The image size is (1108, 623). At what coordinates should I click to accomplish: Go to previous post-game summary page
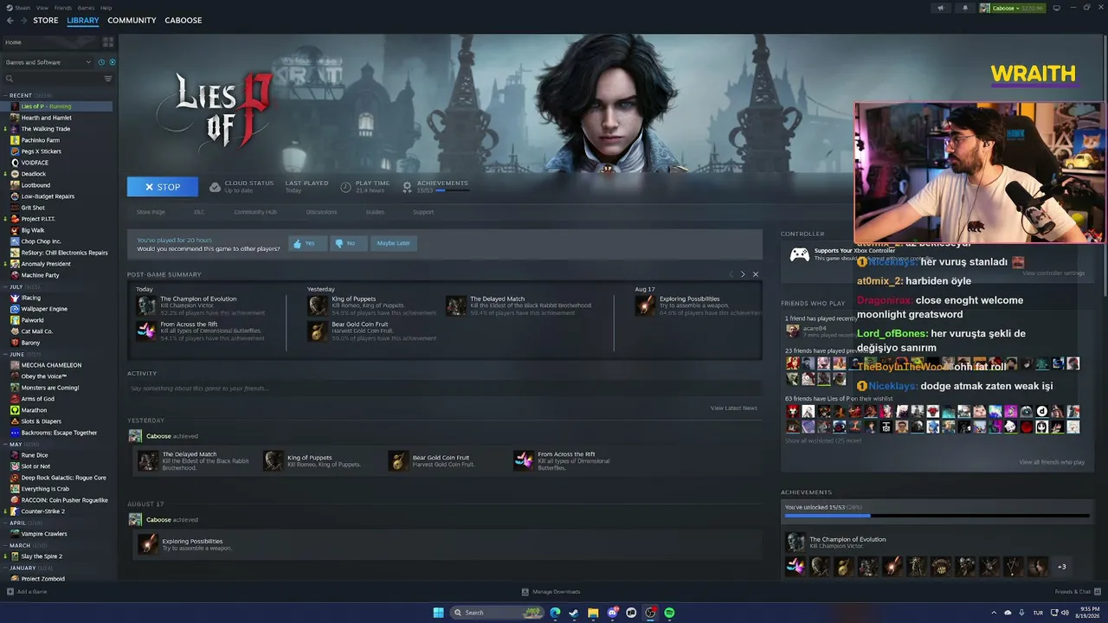click(731, 274)
